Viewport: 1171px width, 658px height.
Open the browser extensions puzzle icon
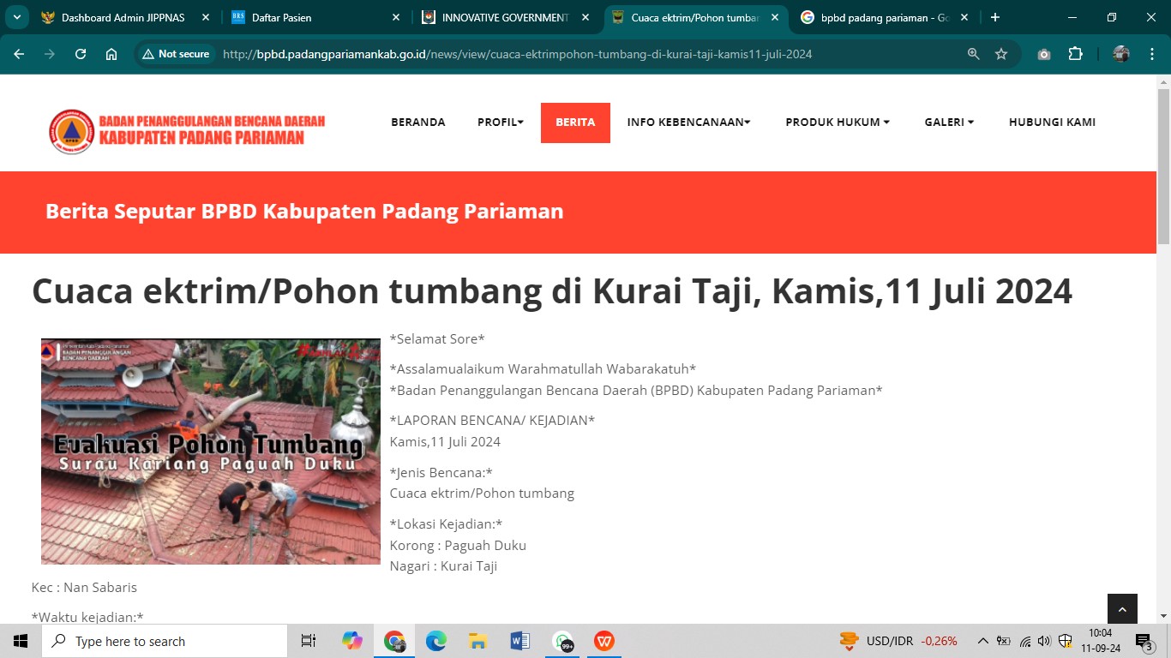tap(1075, 54)
